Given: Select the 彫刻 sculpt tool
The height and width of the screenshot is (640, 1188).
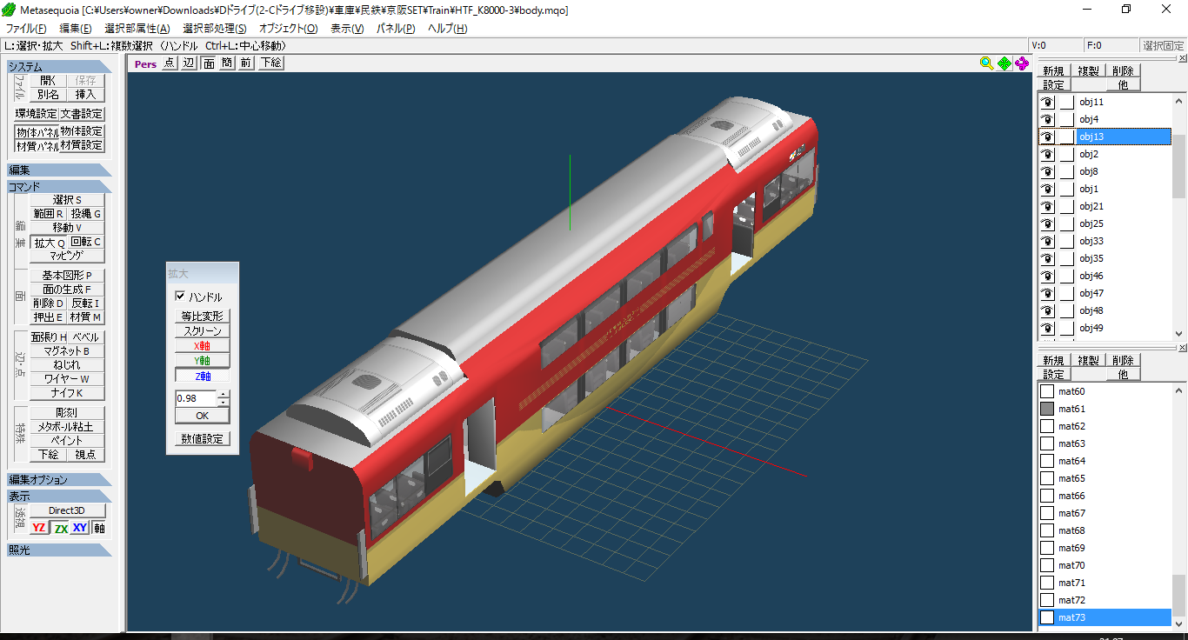Looking at the screenshot, I should [x=67, y=413].
